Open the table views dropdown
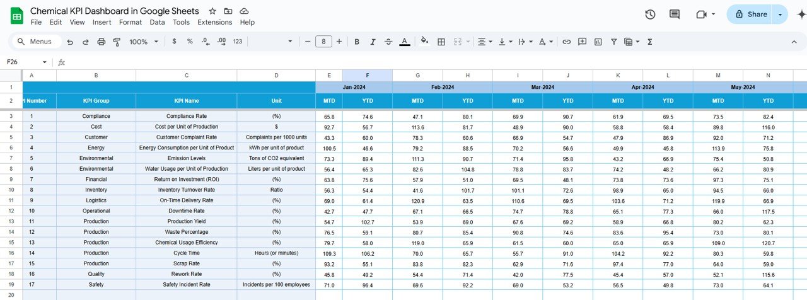This screenshot has width=807, height=300. [631, 42]
